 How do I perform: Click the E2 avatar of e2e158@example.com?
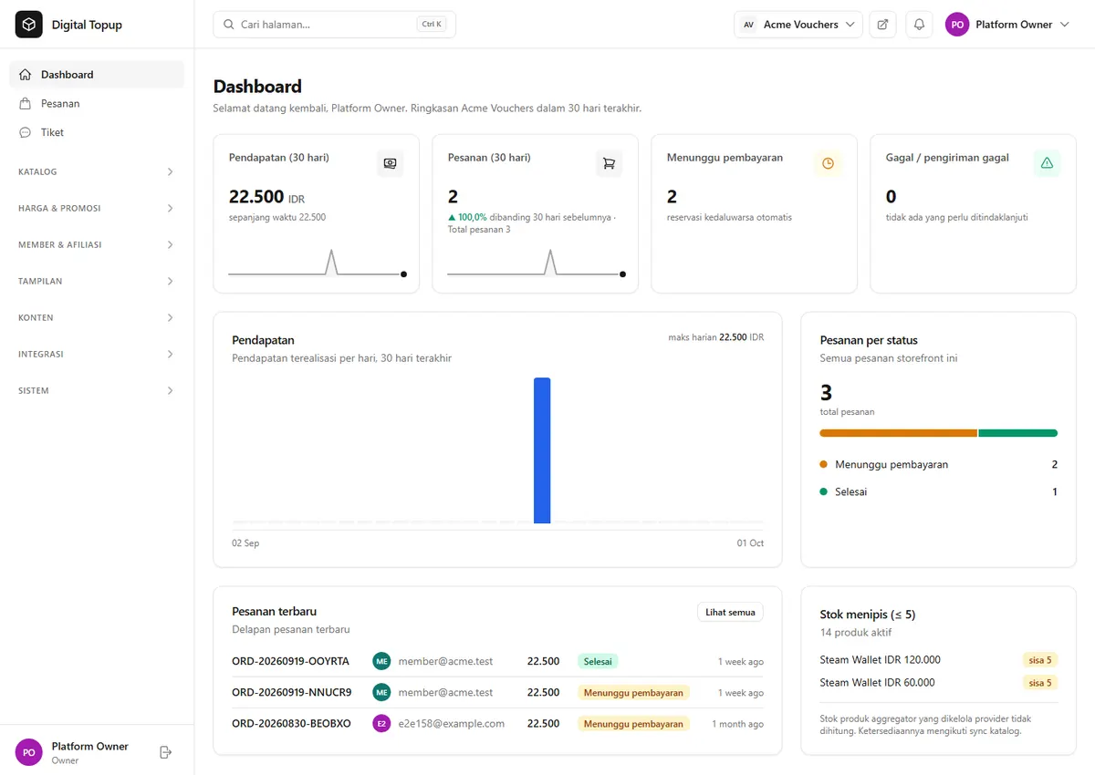coord(381,723)
